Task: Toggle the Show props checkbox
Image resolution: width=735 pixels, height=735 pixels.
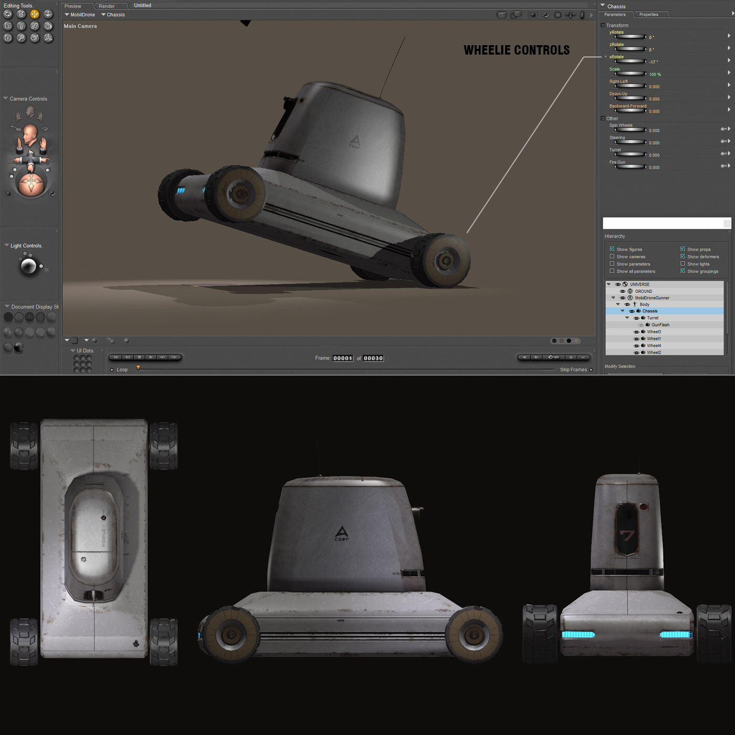Action: pos(683,249)
